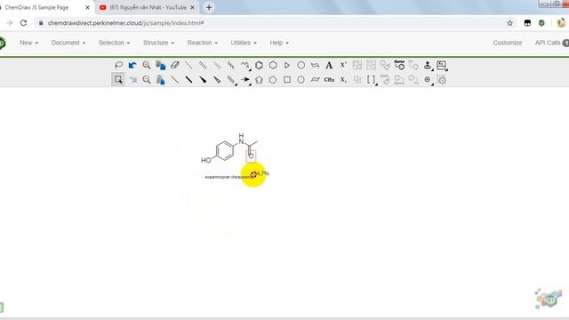Select the Marquee selection tool
Viewport: 569px width, 320px height.
118,80
